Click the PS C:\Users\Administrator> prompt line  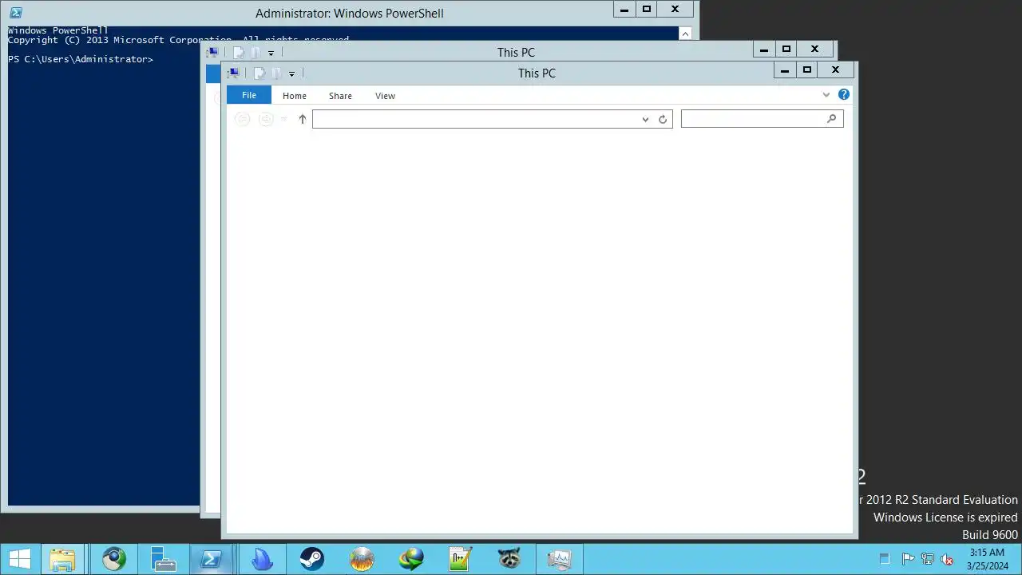click(81, 59)
